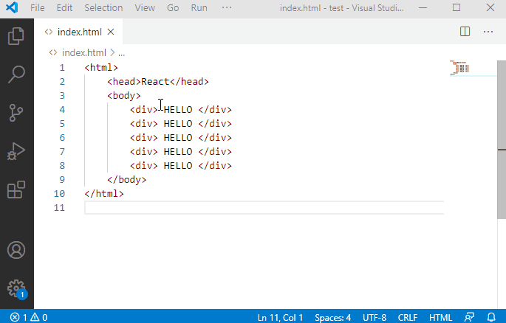Open notifications bell in status bar
506x323 pixels.
click(491, 318)
